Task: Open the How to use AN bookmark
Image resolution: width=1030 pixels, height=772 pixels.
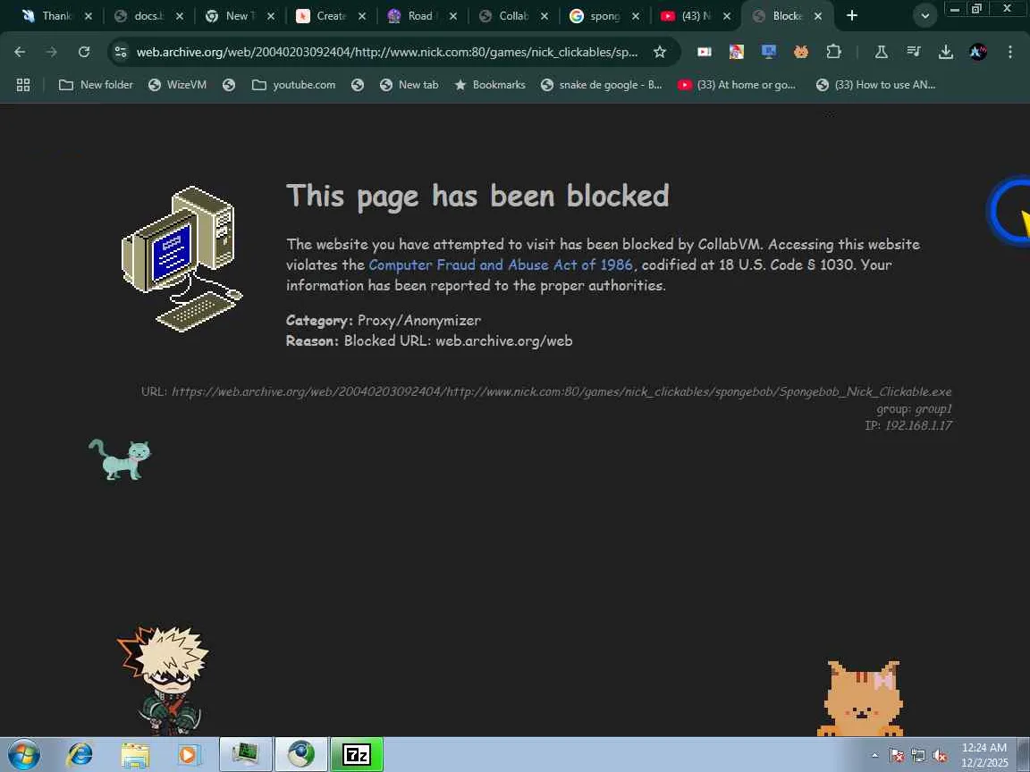Action: (x=875, y=85)
